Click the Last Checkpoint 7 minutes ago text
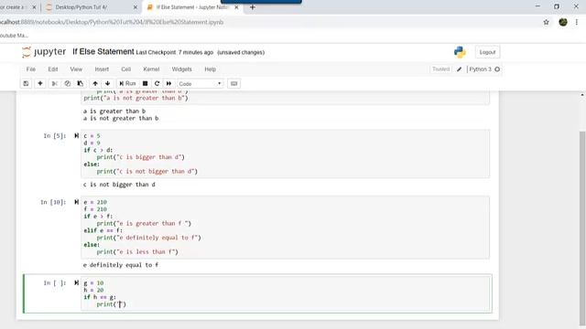 click(x=175, y=53)
